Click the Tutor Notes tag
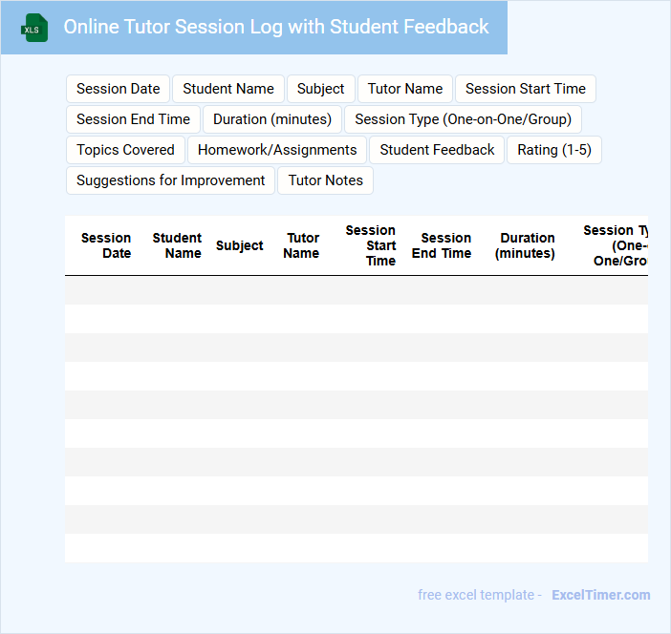 point(325,180)
